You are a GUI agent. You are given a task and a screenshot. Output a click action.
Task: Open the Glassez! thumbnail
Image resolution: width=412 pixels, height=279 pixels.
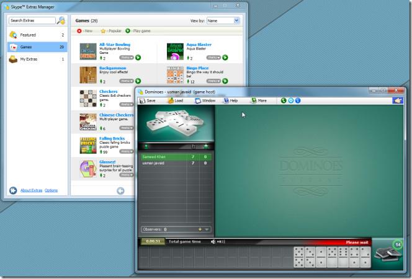point(88,169)
